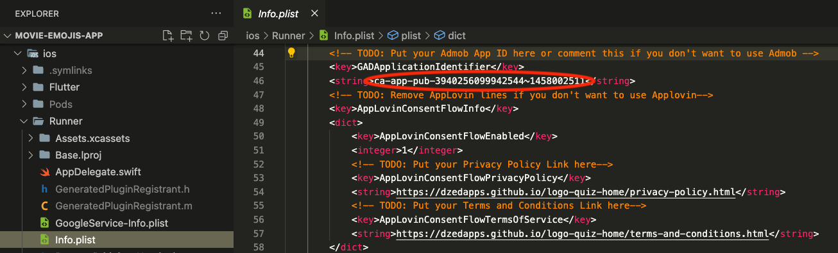The height and width of the screenshot is (253, 838).
Task: Click the New File icon in Explorer
Action: pyautogui.click(x=168, y=35)
